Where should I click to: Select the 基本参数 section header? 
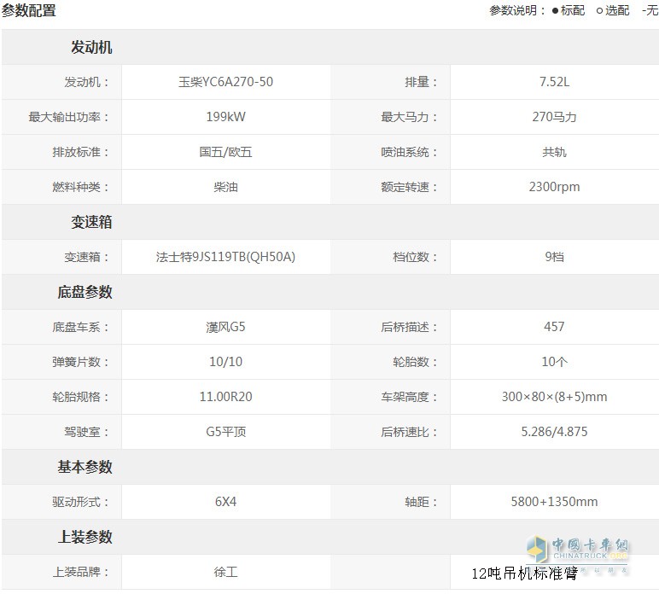click(85, 467)
